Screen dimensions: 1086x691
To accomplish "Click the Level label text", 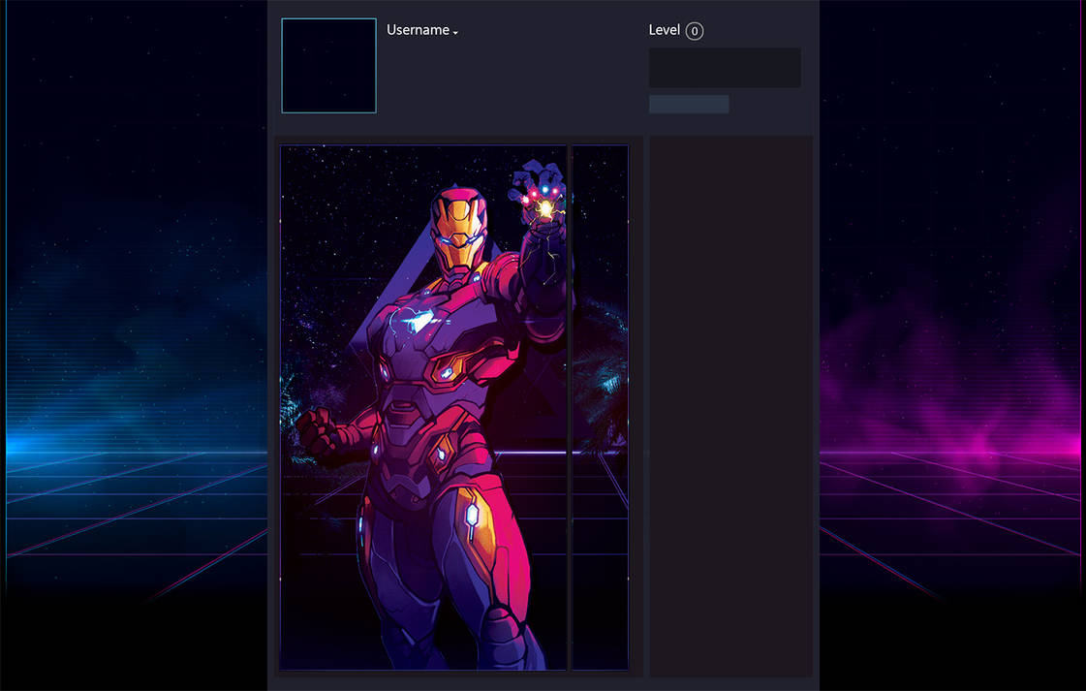I will (x=665, y=30).
